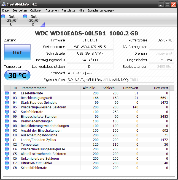Click the Puffergrösse field 32767 KB
This screenshot has width=178, height=180.
[161, 40]
